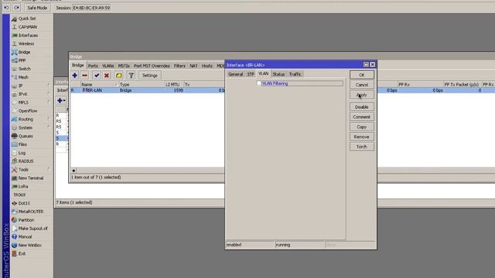Open Ports tab in Bridge window
The image size is (495, 278).
pyautogui.click(x=93, y=66)
